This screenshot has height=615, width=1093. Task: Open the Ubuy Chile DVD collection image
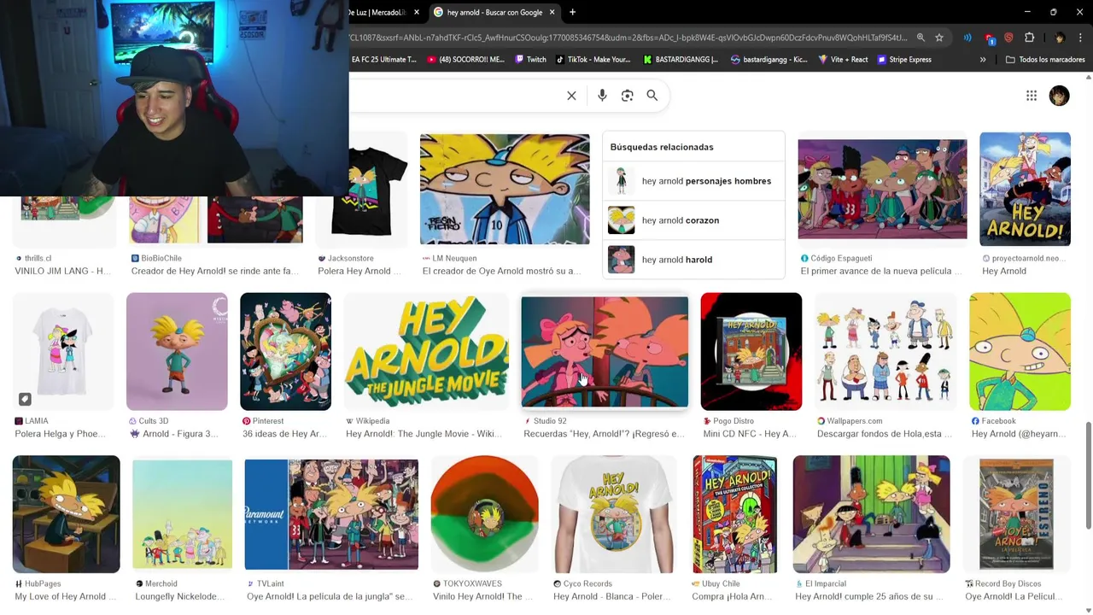pyautogui.click(x=734, y=514)
